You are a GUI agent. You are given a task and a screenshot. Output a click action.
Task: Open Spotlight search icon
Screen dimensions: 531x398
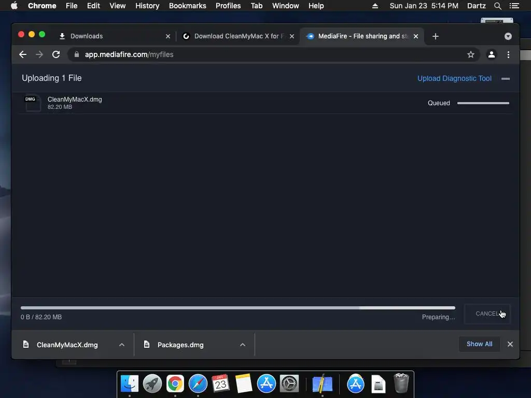(497, 6)
